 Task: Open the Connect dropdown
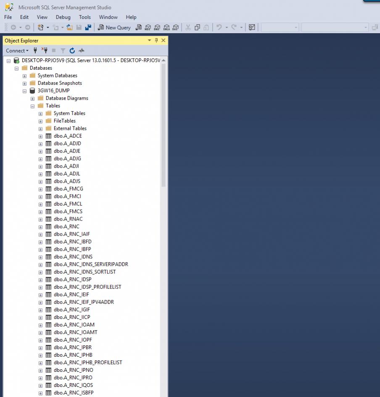[x=17, y=51]
